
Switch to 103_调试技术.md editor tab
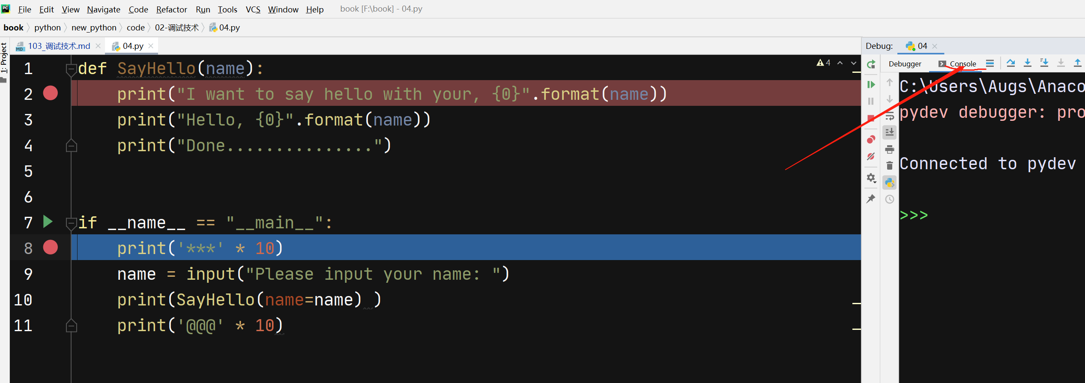(x=59, y=46)
